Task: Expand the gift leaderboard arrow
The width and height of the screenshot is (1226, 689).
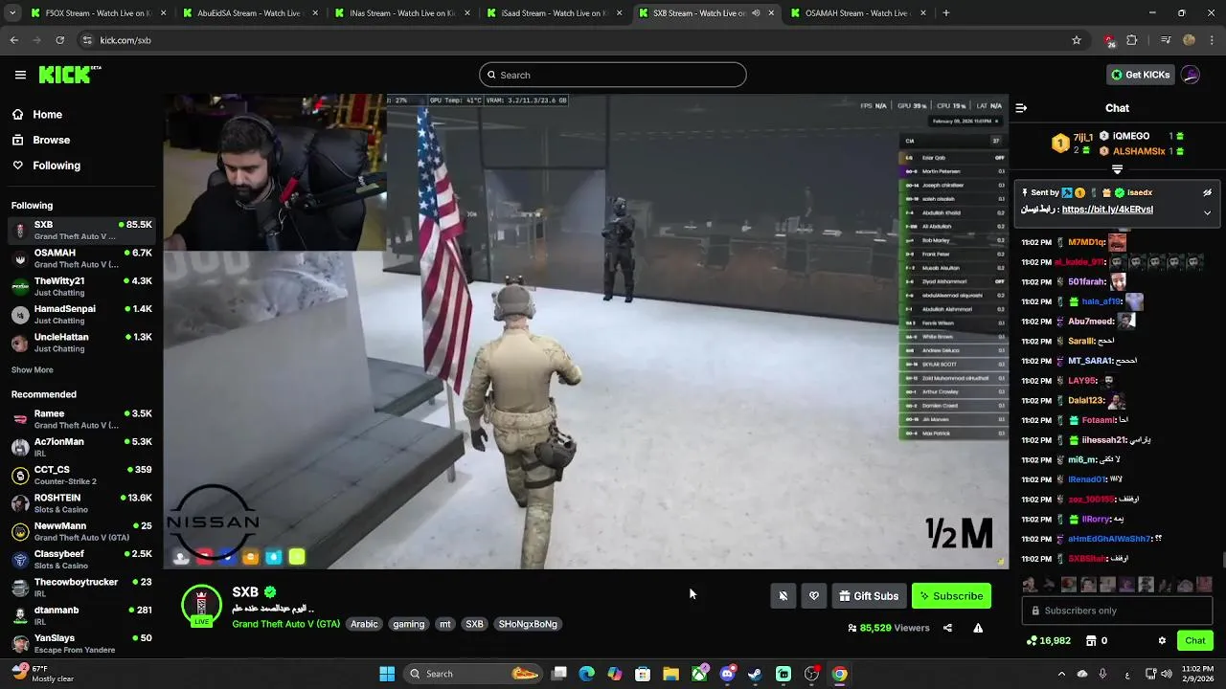Action: (x=1117, y=169)
